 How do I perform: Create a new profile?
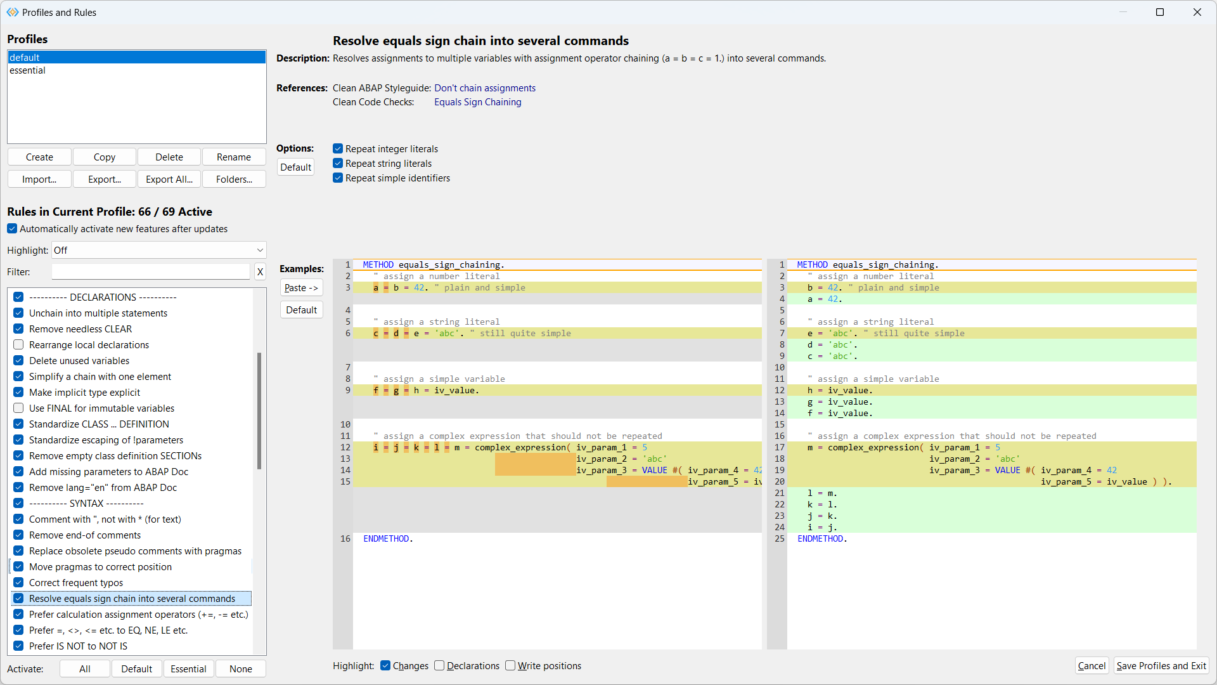pyautogui.click(x=39, y=157)
